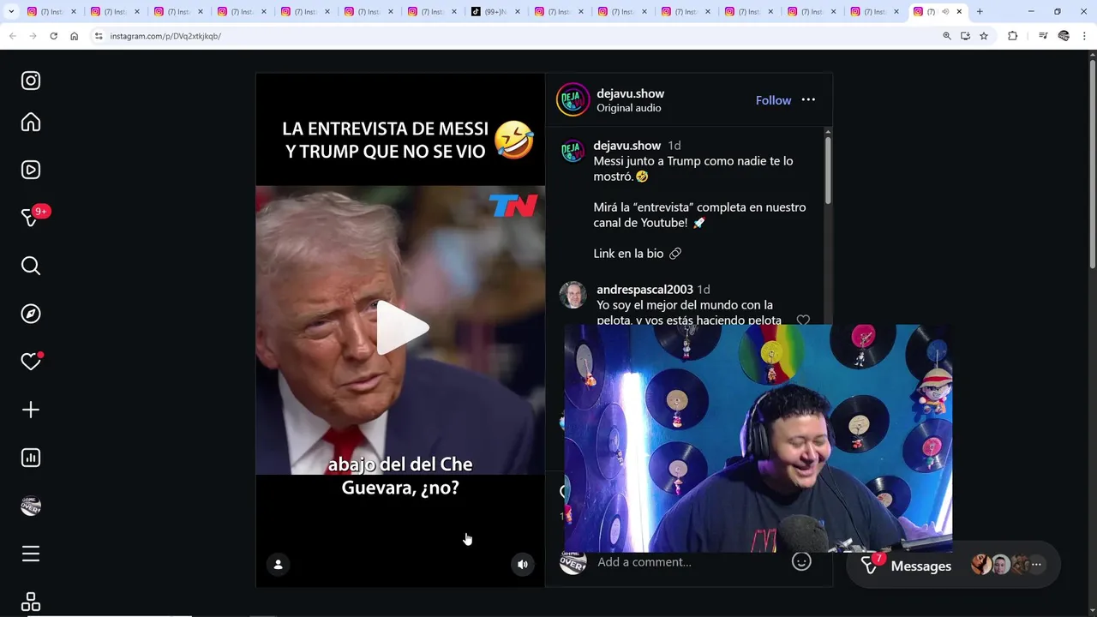Open the browser home page button
Viewport: 1097px width, 617px height.
(x=74, y=36)
